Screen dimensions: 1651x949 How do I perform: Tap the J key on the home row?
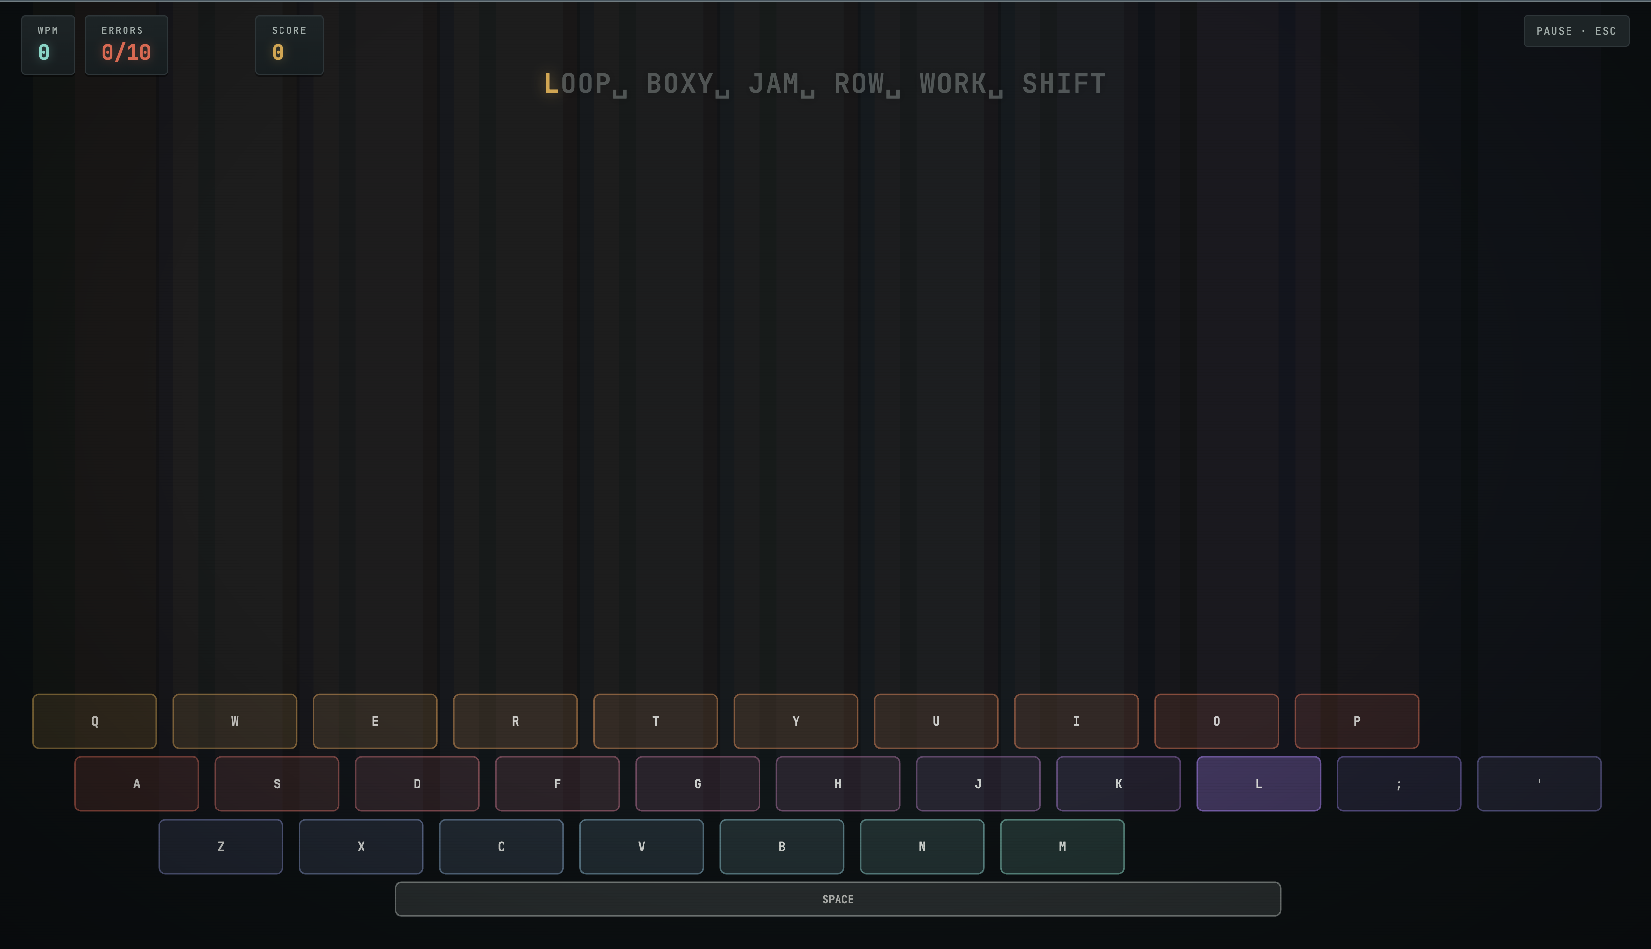point(979,783)
